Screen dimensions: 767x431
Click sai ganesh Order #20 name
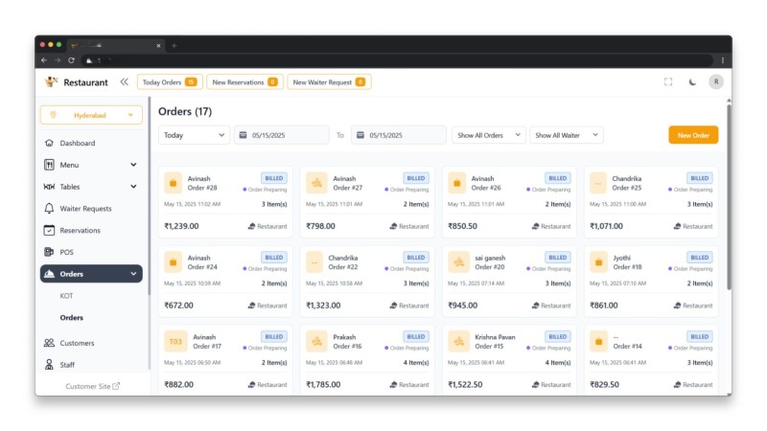pos(490,258)
